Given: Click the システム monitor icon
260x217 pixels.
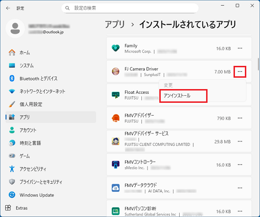Looking at the screenshot, I should (x=12, y=65).
